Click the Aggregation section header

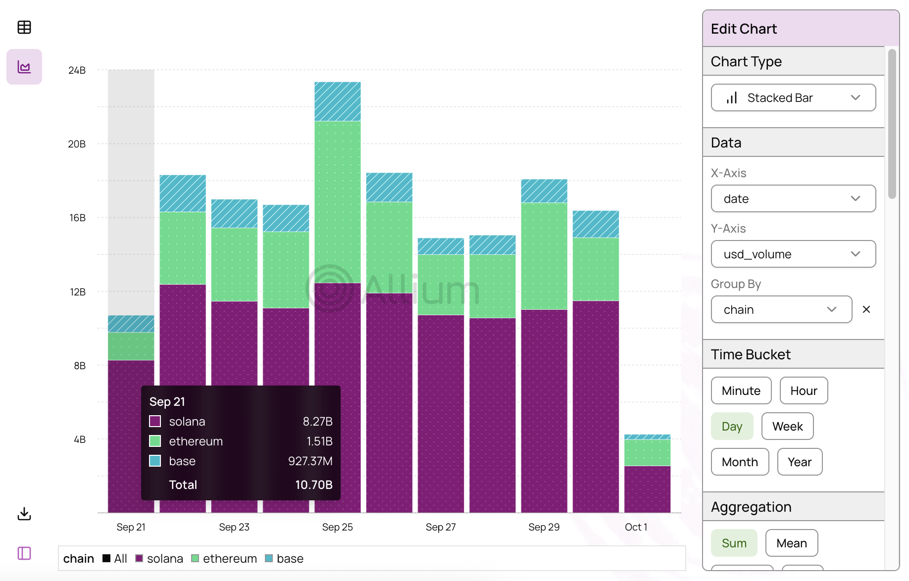793,507
